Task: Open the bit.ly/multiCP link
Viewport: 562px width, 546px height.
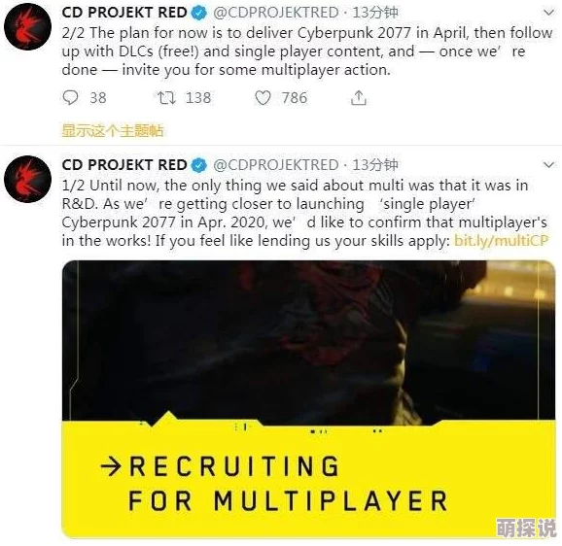Action: click(x=502, y=240)
